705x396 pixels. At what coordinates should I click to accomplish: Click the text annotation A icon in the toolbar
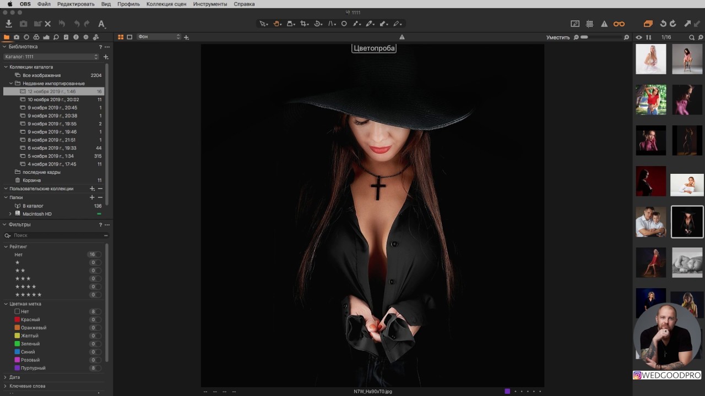pyautogui.click(x=101, y=24)
